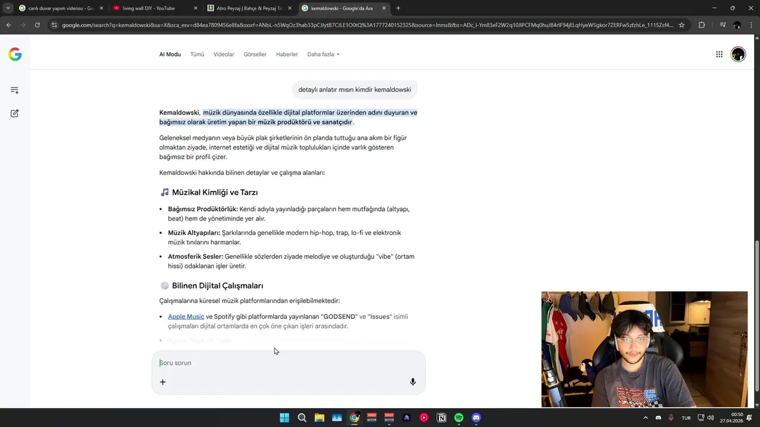Viewport: 760px width, 427px height.
Task: Reload the current page
Action: [x=37, y=25]
